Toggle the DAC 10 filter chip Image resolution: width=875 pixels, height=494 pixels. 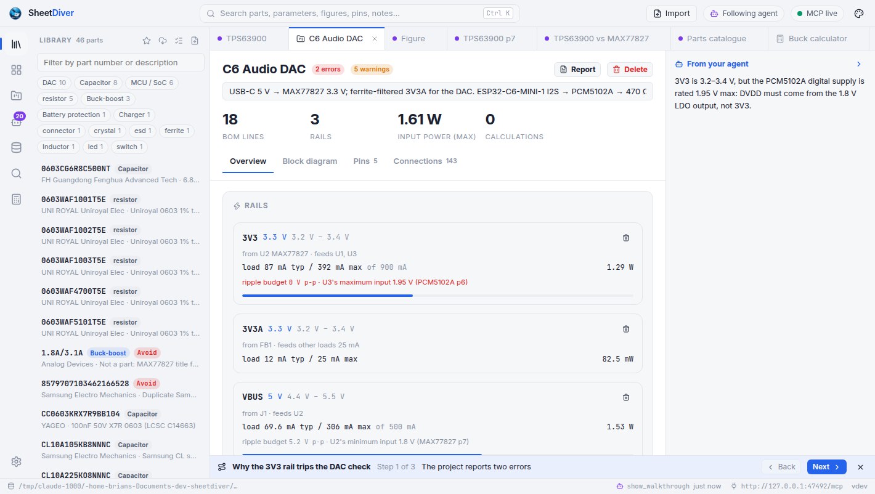pos(54,83)
